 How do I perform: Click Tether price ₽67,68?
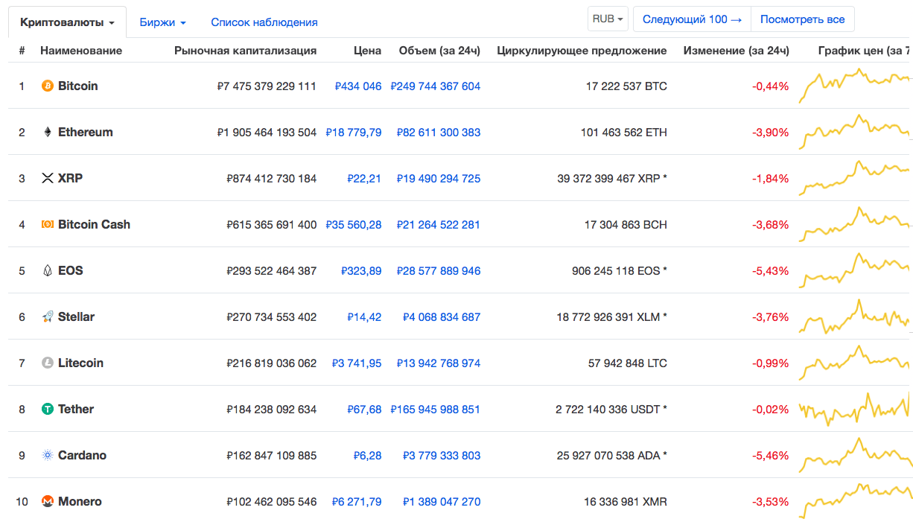click(x=364, y=410)
